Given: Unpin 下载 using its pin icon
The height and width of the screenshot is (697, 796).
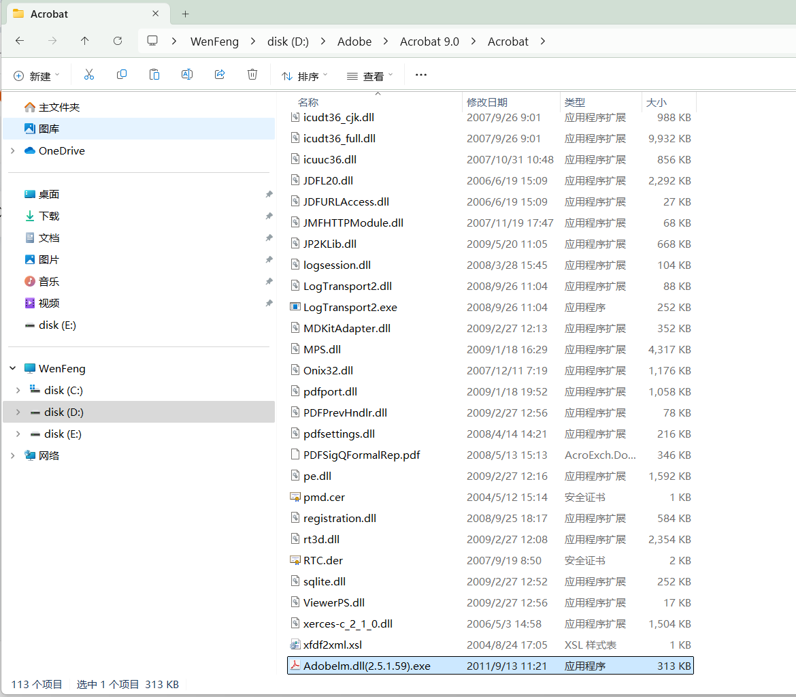Looking at the screenshot, I should point(269,216).
